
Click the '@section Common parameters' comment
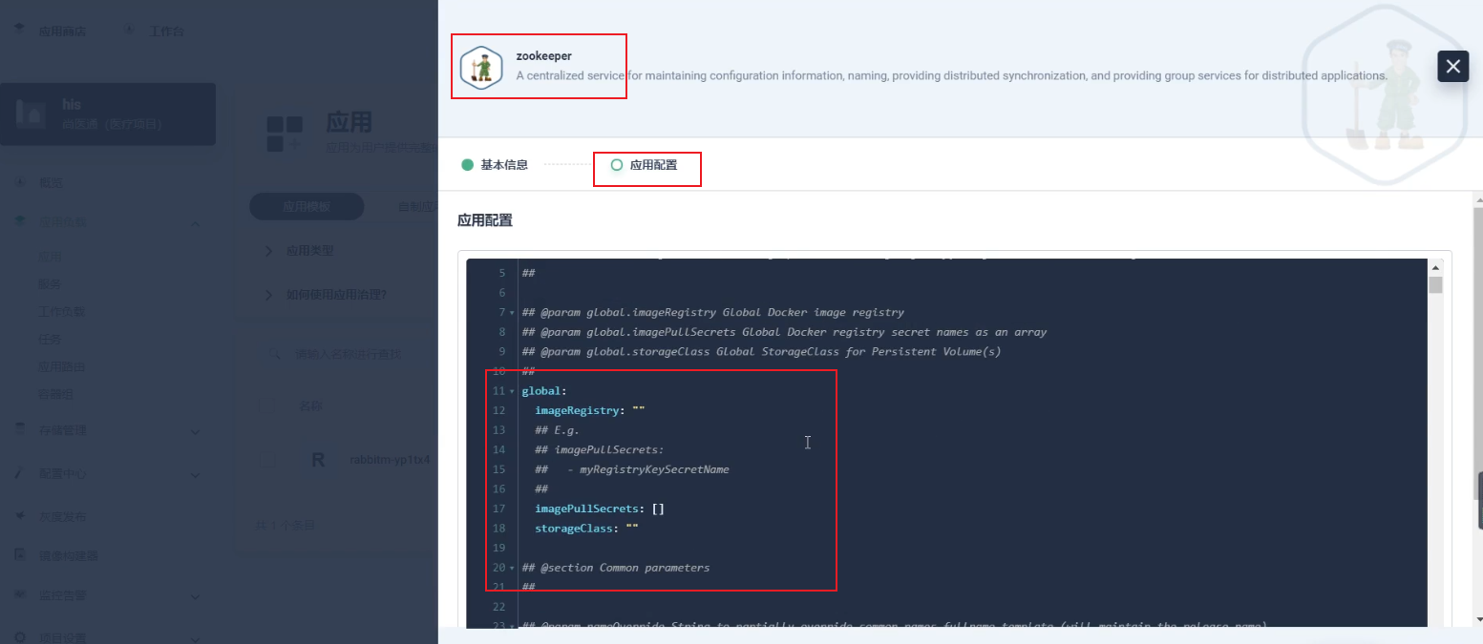click(x=616, y=568)
